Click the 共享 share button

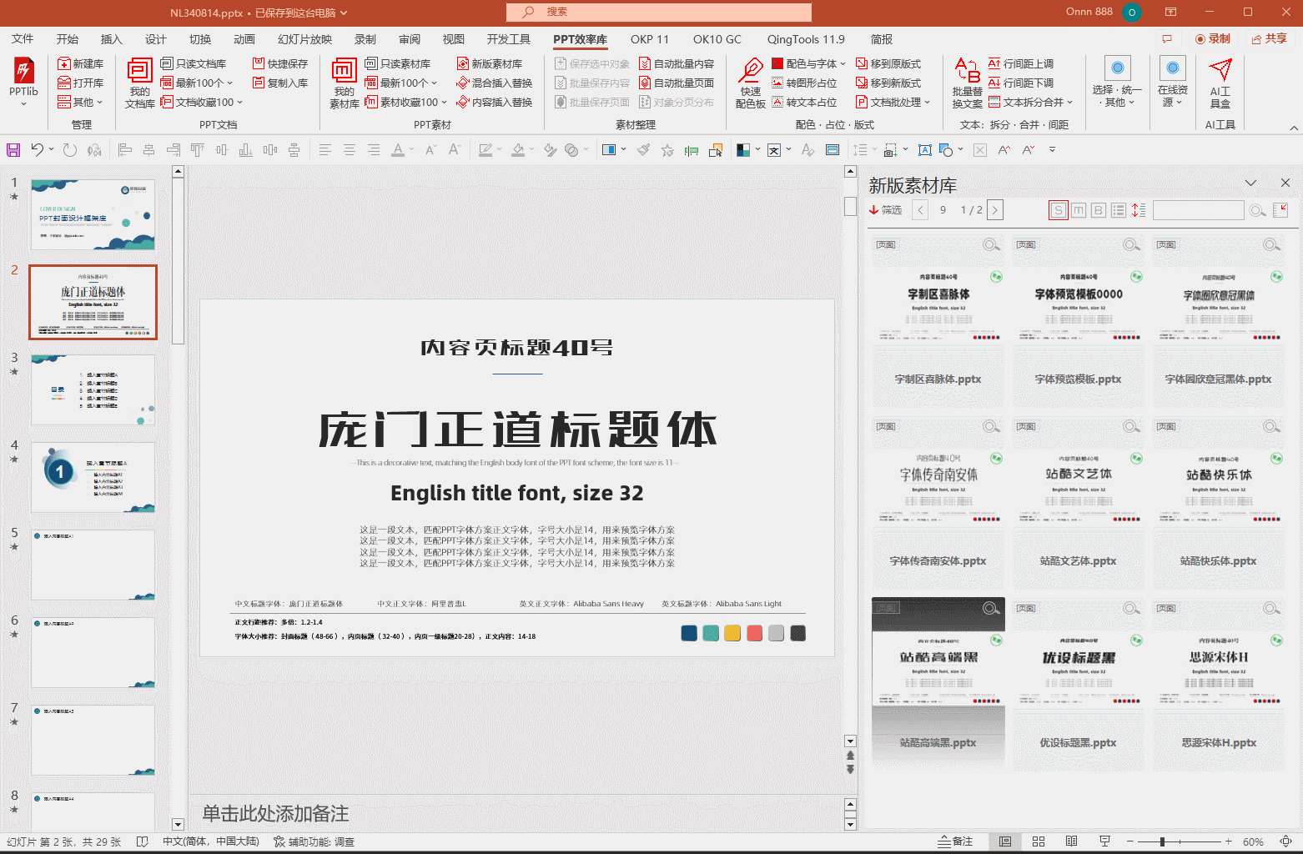(x=1270, y=38)
